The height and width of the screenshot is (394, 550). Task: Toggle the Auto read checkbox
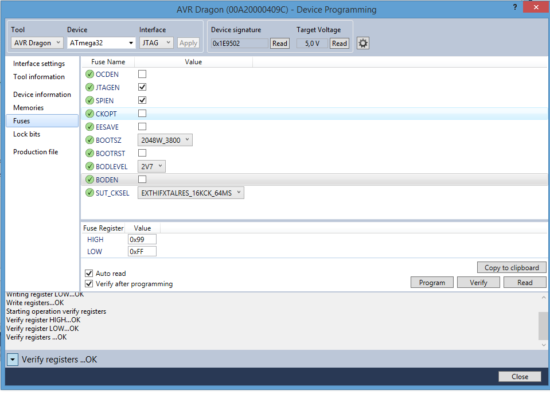pos(89,274)
